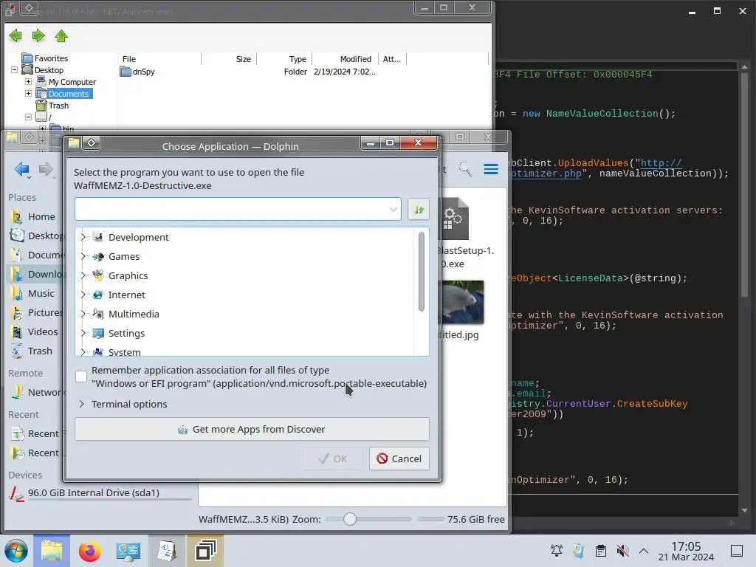Click Dolphin forward arrow
The width and height of the screenshot is (756, 567).
[47, 169]
